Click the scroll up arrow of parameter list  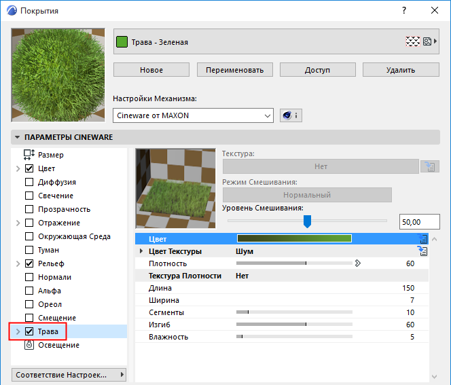point(434,239)
